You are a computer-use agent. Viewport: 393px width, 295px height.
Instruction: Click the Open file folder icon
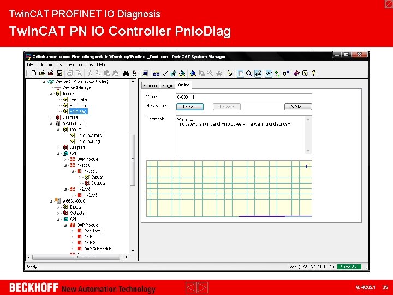[x=42, y=74]
